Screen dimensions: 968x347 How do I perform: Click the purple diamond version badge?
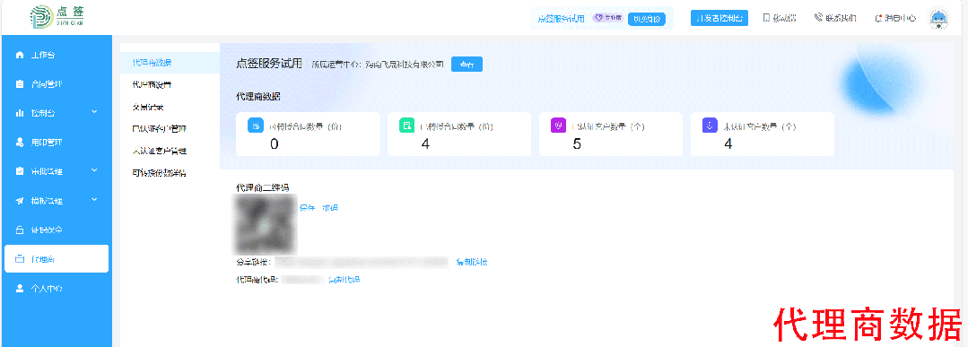tap(608, 19)
